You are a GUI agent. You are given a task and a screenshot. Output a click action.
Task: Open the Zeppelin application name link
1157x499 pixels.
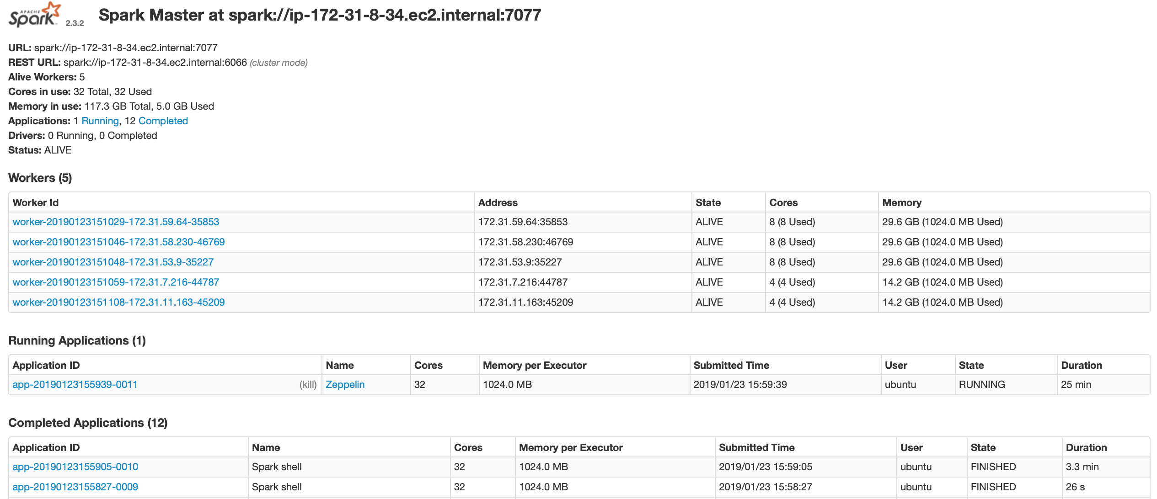click(x=345, y=385)
